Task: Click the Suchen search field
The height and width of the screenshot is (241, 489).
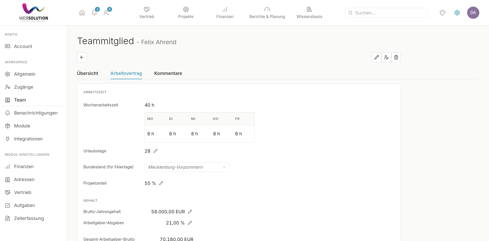Action: (x=386, y=13)
